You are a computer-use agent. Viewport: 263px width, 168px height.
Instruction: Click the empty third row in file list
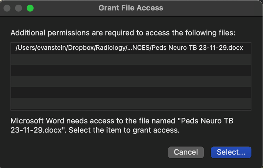pos(131,70)
